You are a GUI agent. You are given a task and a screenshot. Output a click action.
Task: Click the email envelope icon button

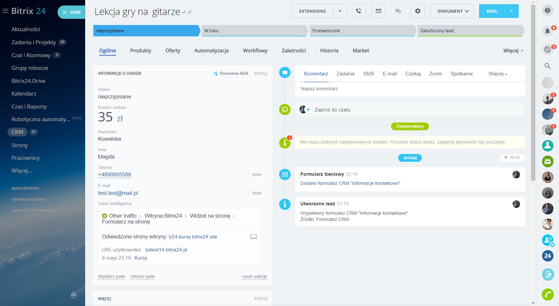(378, 11)
